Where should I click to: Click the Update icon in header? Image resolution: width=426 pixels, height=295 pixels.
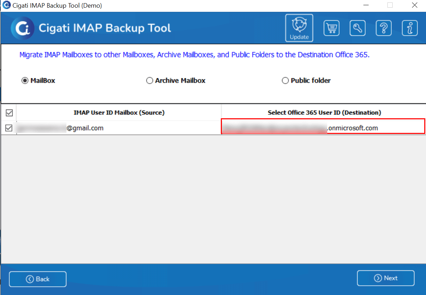(299, 28)
